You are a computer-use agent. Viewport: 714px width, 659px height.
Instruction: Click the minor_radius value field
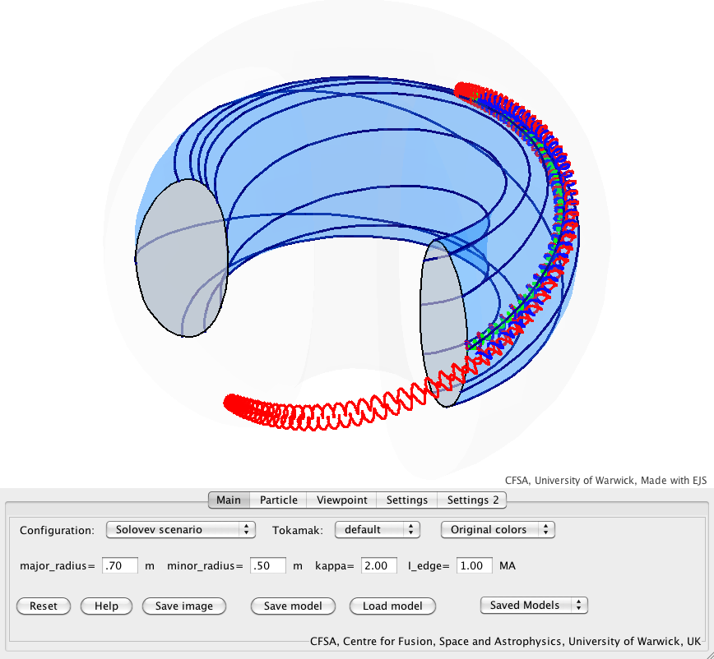tap(268, 566)
